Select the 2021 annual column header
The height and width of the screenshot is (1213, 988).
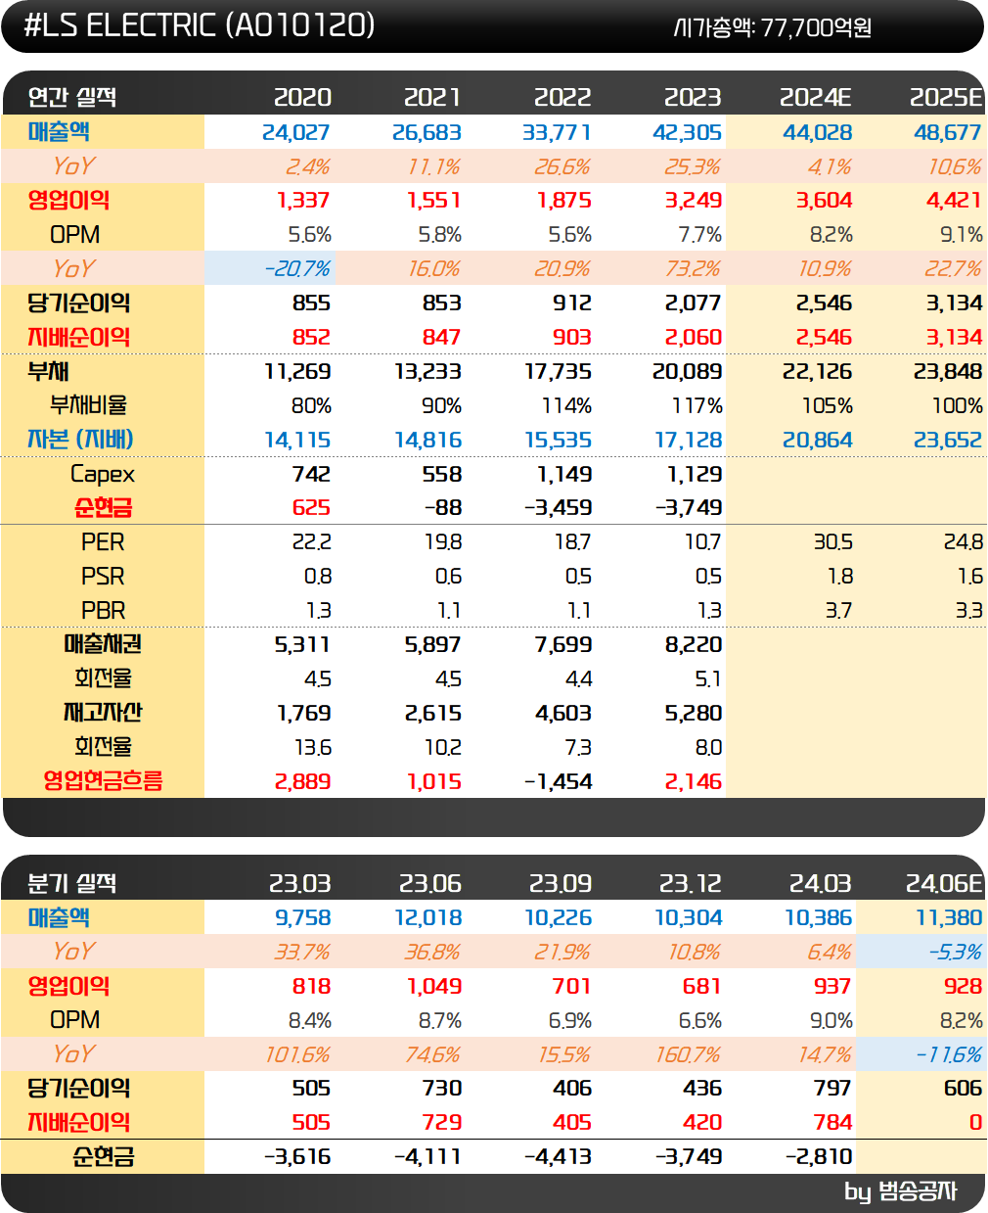[432, 97]
